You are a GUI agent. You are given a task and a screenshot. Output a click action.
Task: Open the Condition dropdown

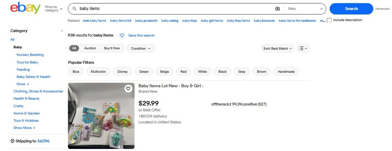tap(140, 49)
